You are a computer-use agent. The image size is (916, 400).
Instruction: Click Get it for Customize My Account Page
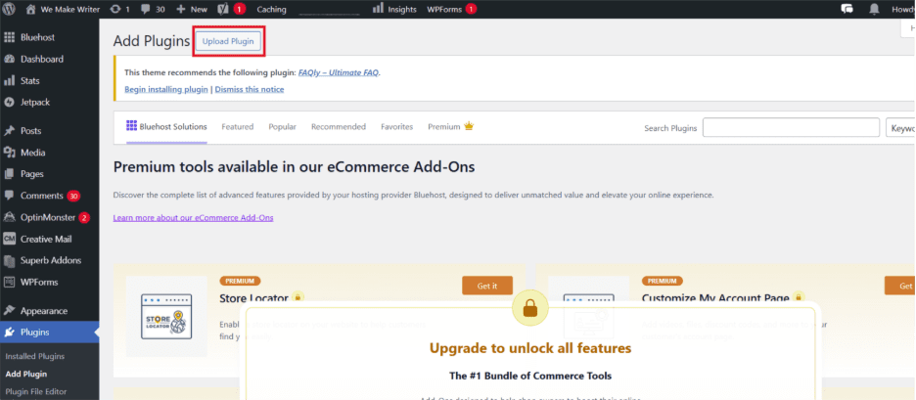(899, 286)
